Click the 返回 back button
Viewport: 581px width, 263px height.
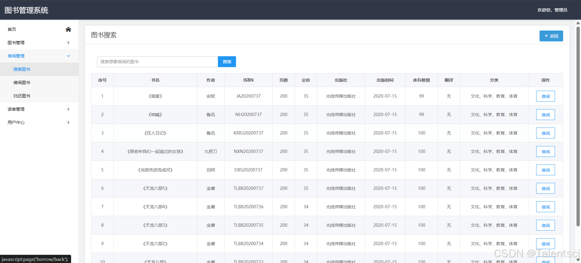(x=551, y=36)
